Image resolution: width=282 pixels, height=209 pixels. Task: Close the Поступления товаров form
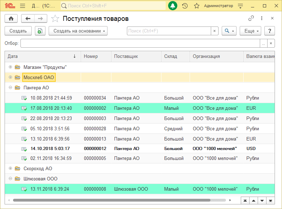(272, 18)
